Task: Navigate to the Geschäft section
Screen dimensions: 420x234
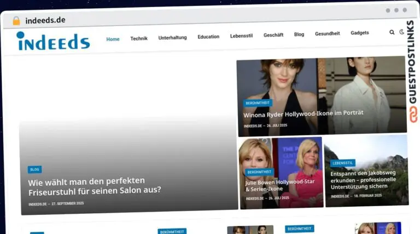Action: pyautogui.click(x=273, y=35)
